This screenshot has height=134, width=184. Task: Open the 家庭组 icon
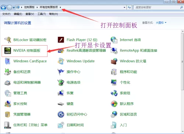click(x=114, y=93)
